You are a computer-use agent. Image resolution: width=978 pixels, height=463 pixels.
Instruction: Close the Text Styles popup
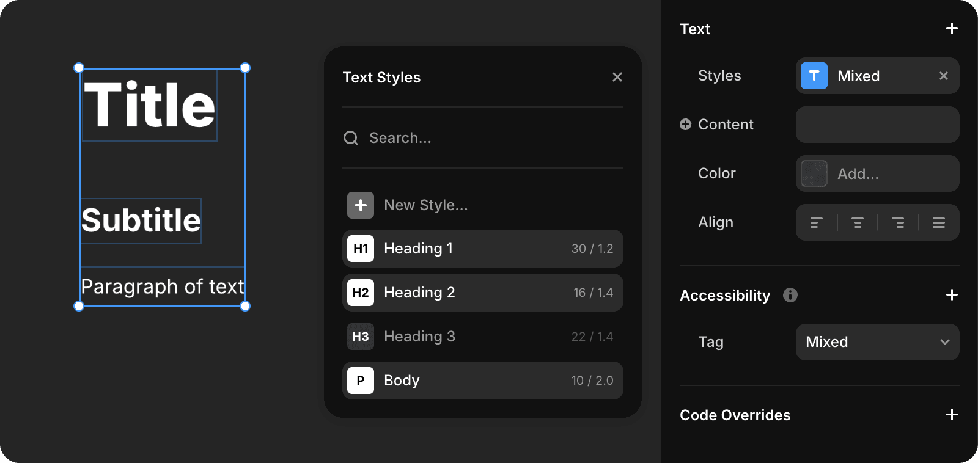tap(617, 77)
